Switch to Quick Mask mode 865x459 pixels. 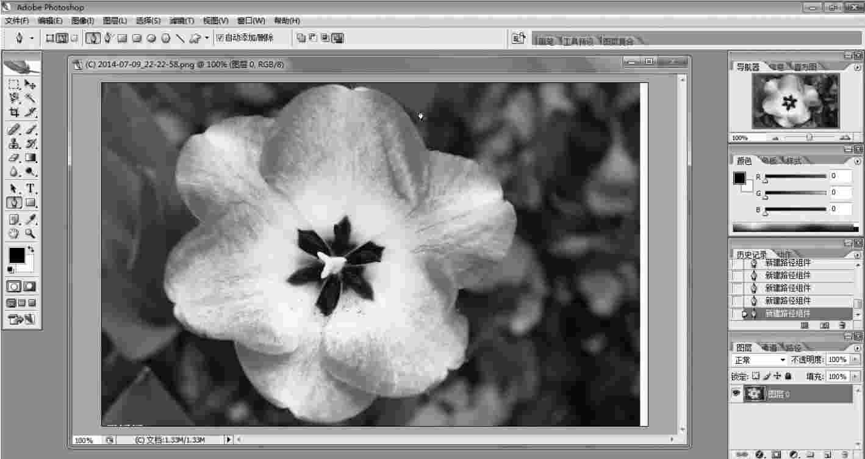[x=30, y=286]
